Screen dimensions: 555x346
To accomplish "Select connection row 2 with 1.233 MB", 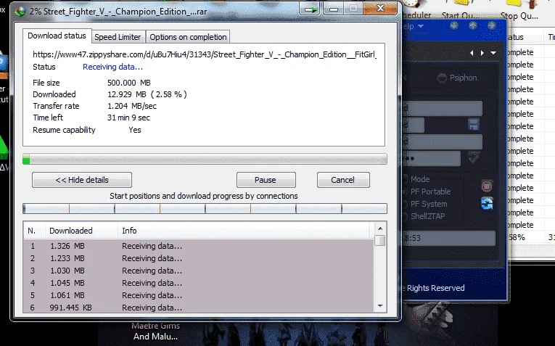I will pos(199,258).
